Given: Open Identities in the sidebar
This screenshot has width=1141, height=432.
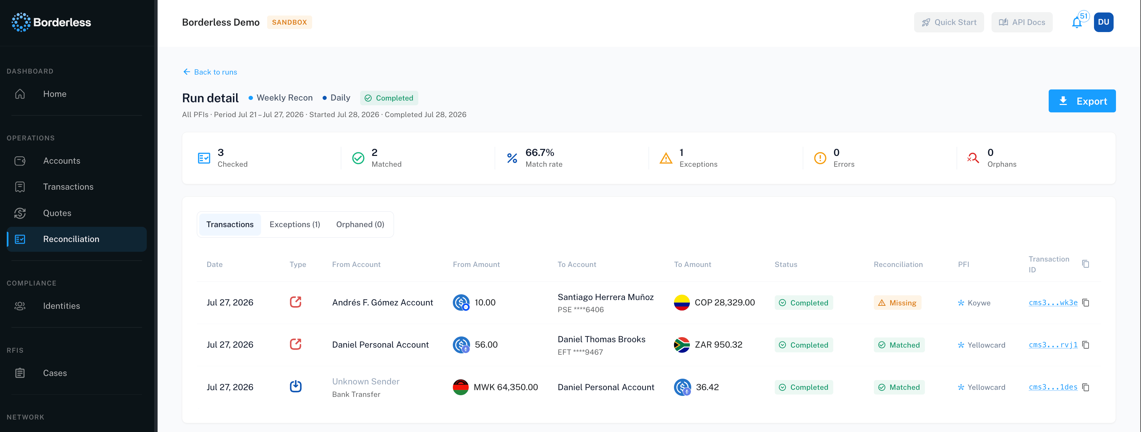Looking at the screenshot, I should point(77,306).
